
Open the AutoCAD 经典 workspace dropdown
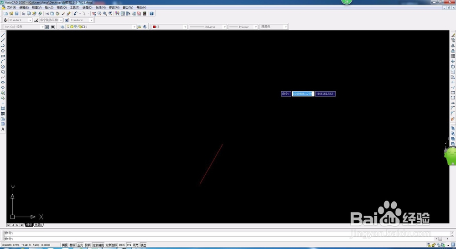click(x=42, y=27)
